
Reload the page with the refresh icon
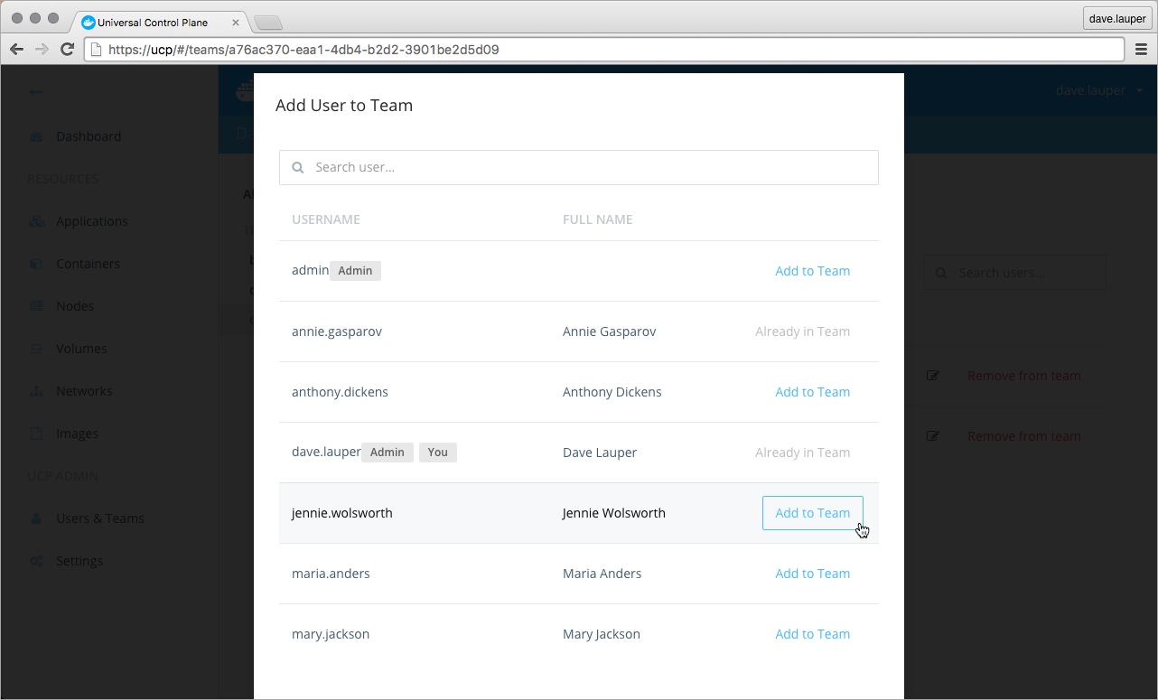pos(67,50)
